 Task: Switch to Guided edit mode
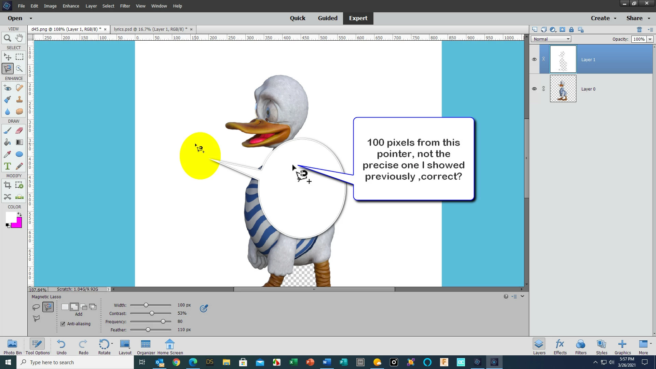pyautogui.click(x=327, y=18)
